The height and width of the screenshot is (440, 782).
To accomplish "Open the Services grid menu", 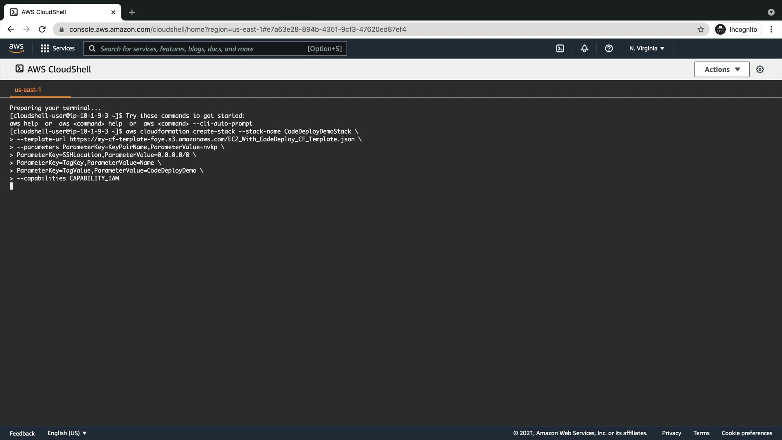I will click(57, 48).
